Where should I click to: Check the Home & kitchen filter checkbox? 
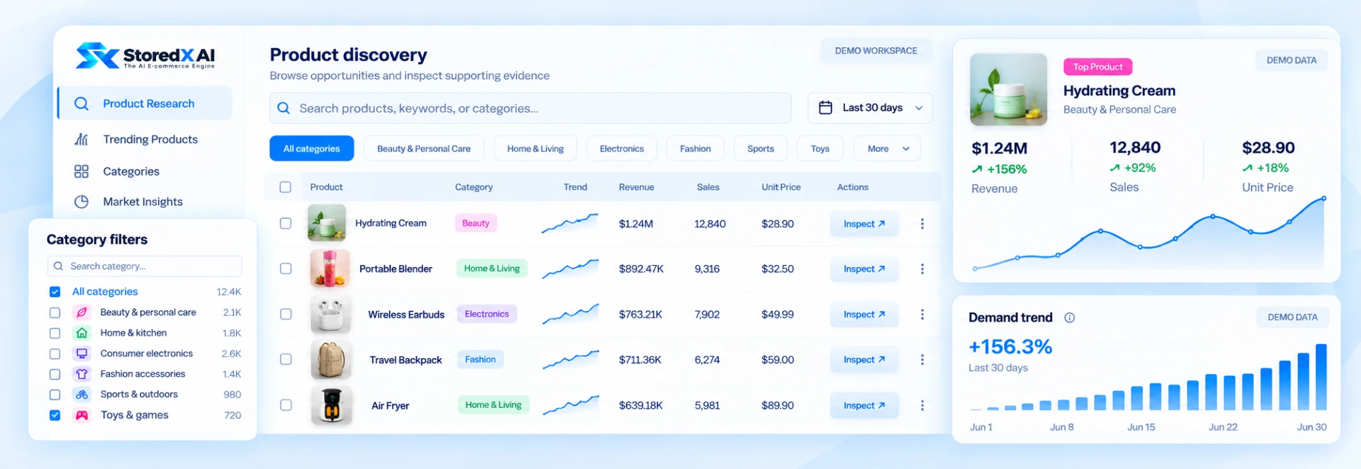tap(55, 333)
